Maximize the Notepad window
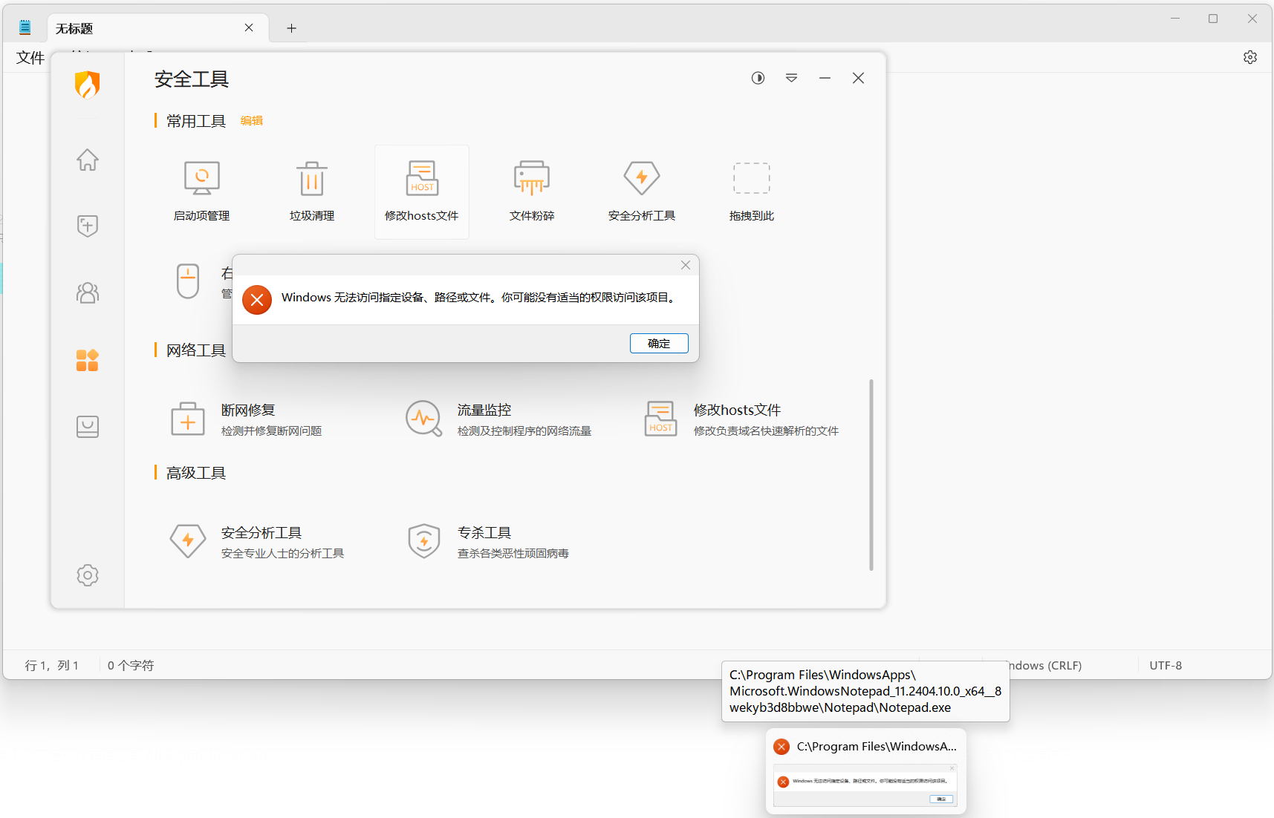The image size is (1274, 818). (1213, 19)
